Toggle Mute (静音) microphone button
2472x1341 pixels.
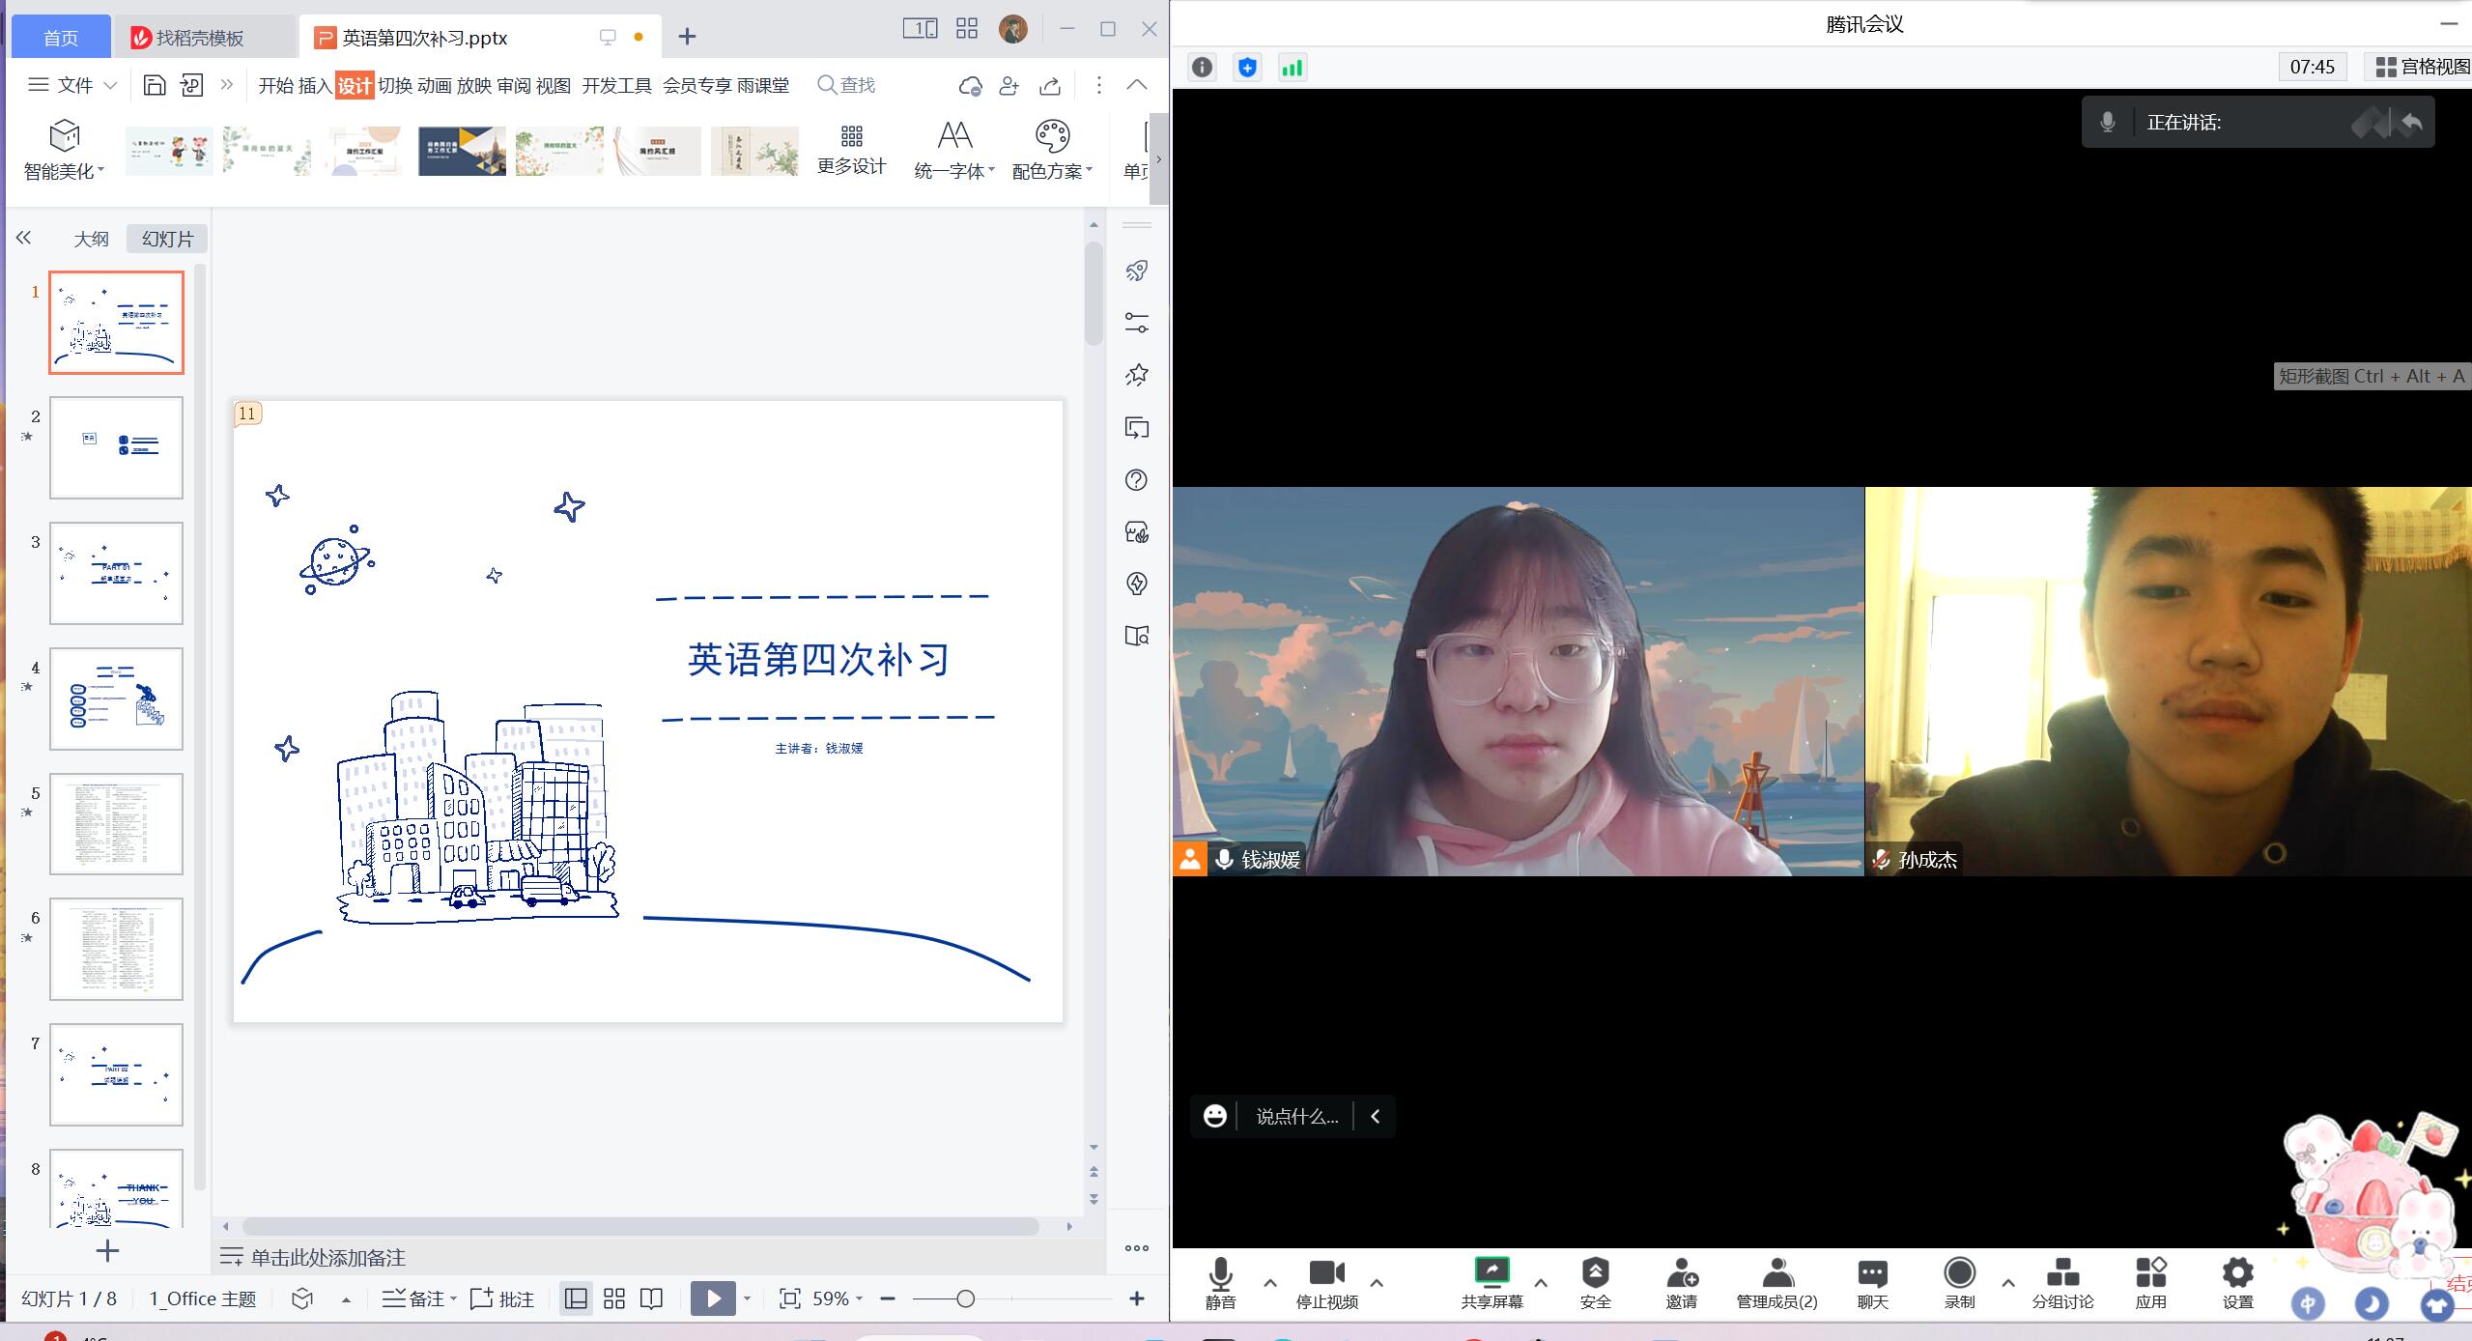click(1220, 1283)
